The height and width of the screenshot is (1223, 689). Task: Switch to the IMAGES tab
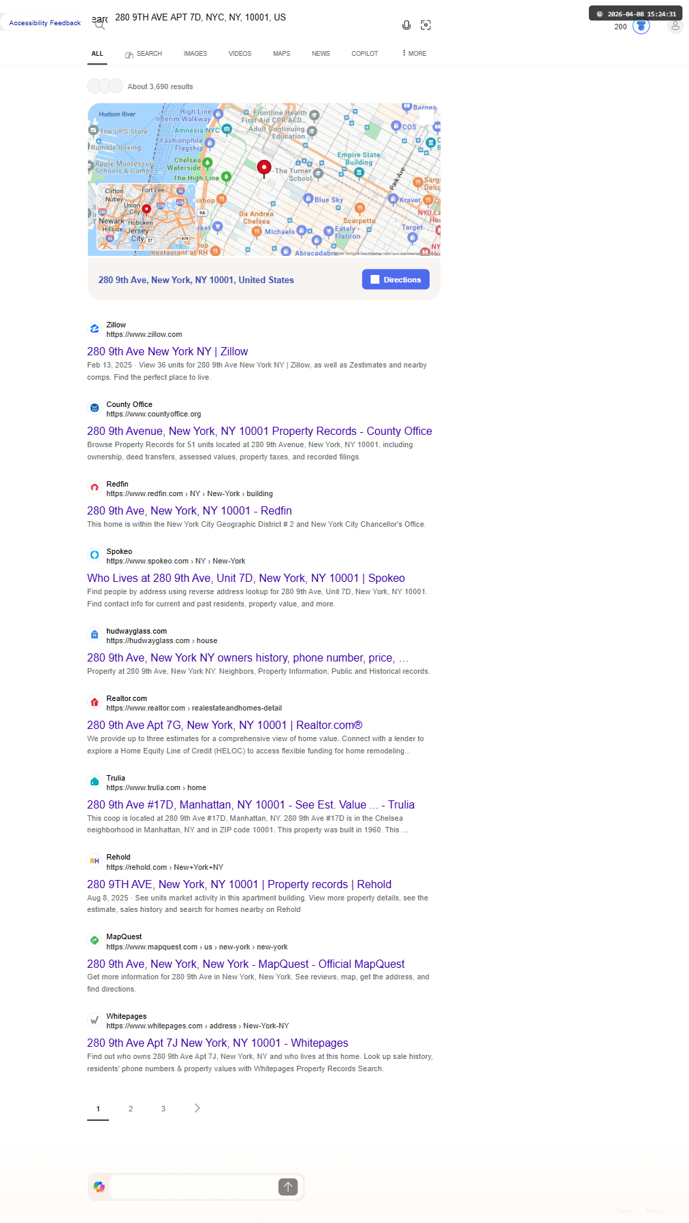[195, 54]
